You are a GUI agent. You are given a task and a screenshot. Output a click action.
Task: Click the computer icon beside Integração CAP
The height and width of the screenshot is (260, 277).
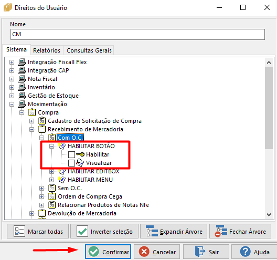[22, 70]
